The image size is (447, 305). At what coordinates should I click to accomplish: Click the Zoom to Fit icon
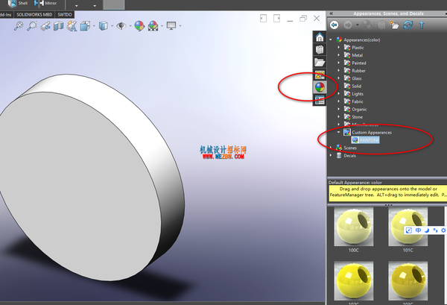point(19,26)
